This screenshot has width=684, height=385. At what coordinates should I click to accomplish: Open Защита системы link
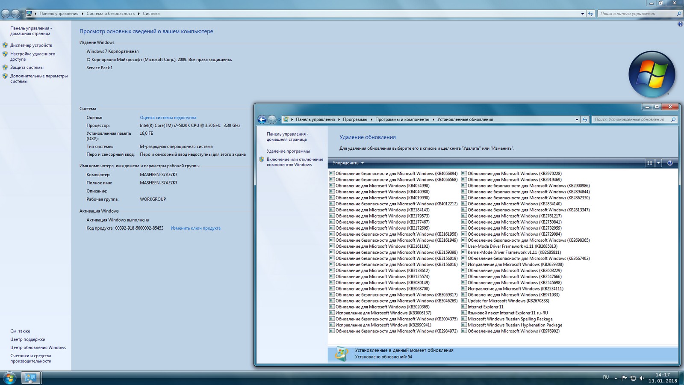[x=27, y=68]
